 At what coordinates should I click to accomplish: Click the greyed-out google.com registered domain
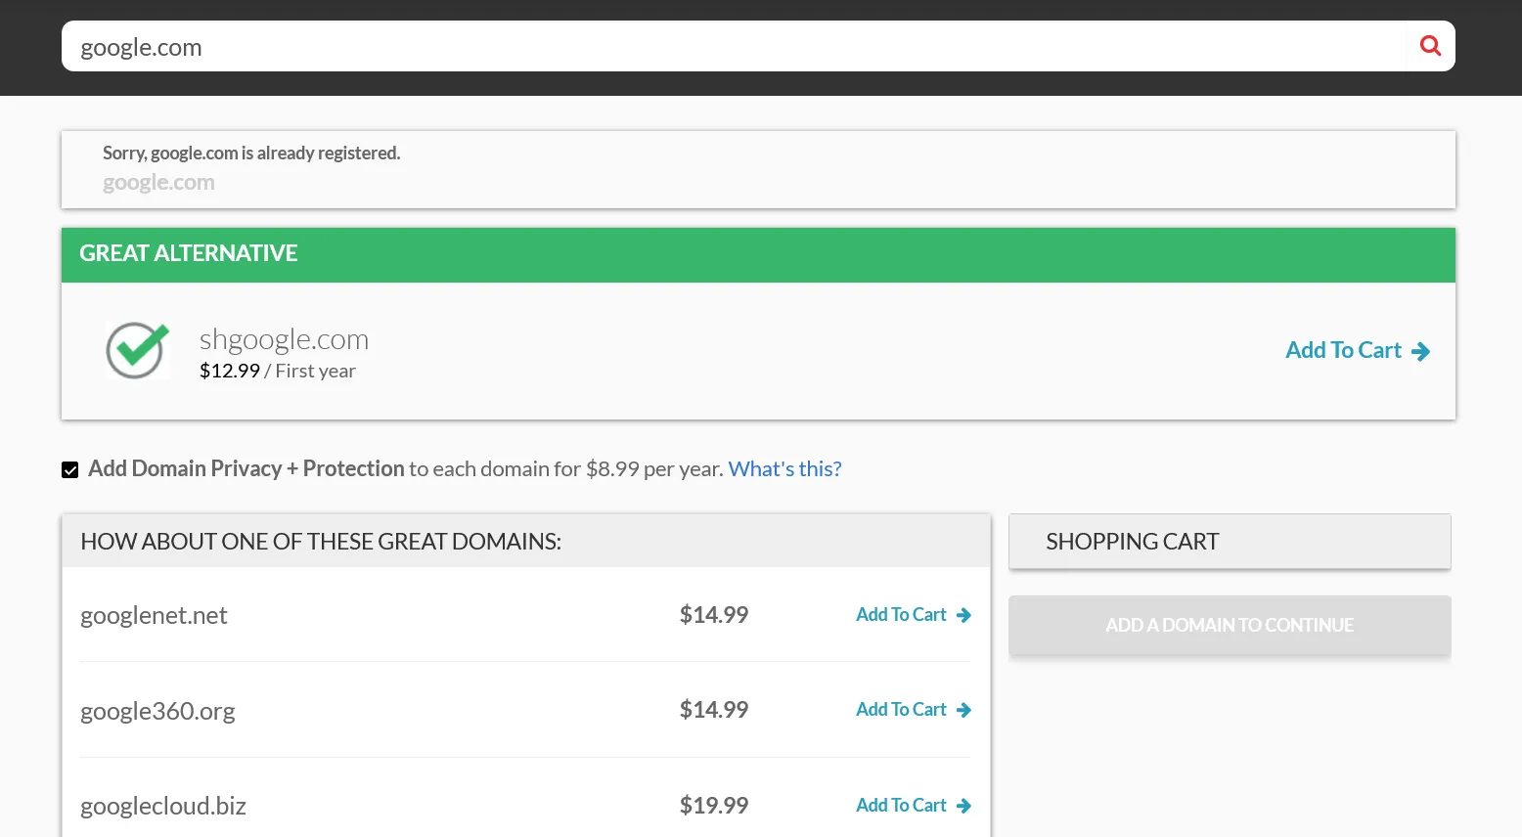[158, 183]
